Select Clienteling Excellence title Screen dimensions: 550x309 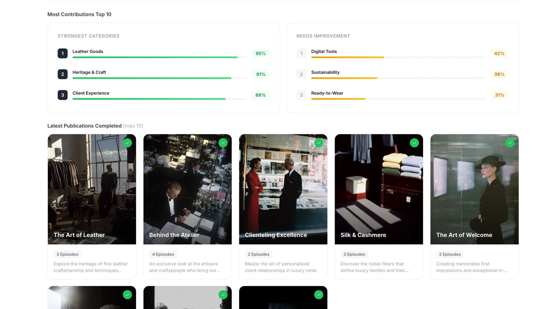click(276, 235)
